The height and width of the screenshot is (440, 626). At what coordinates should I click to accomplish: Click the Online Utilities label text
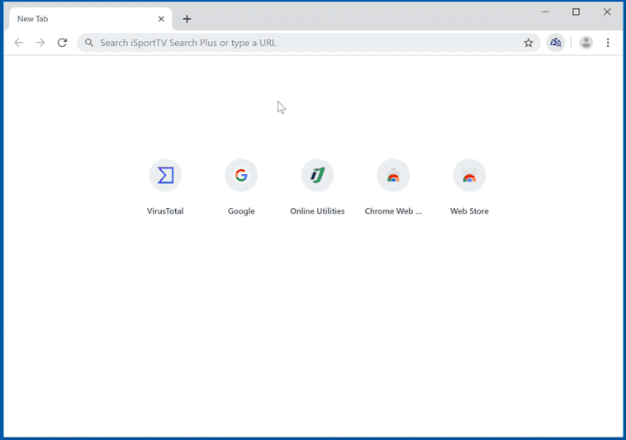(x=318, y=211)
